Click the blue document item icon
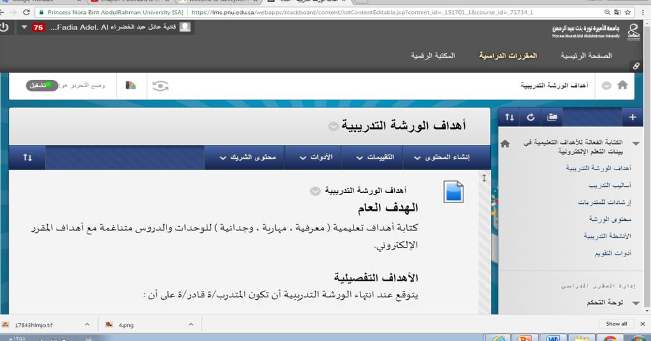The width and height of the screenshot is (651, 341). tap(453, 192)
